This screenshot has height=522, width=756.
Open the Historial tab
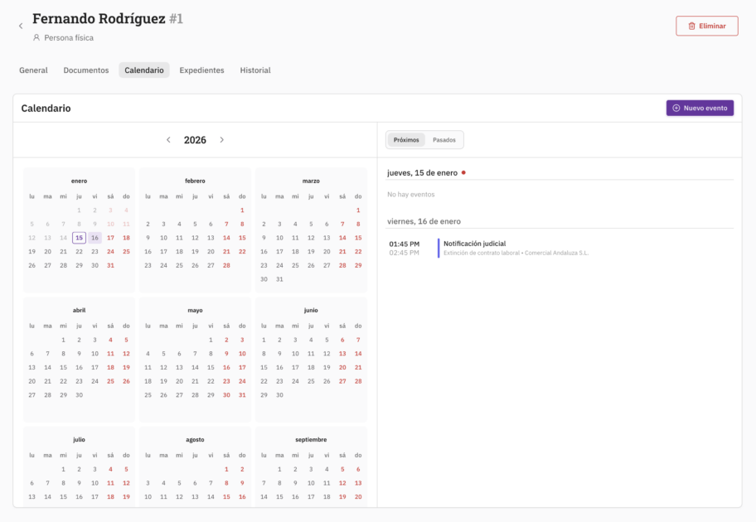(255, 70)
